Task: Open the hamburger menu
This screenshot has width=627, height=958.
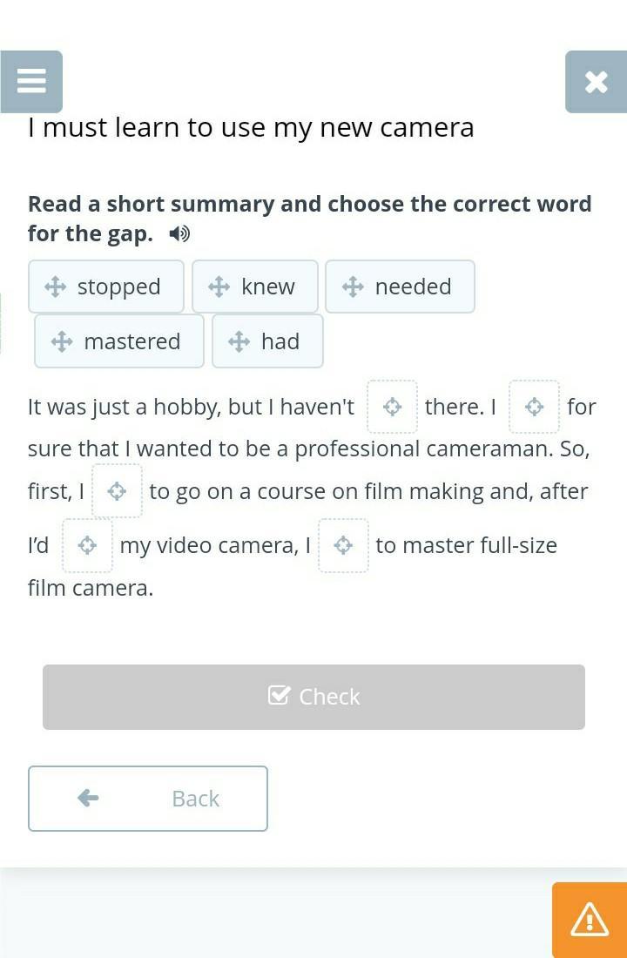Action: (31, 81)
